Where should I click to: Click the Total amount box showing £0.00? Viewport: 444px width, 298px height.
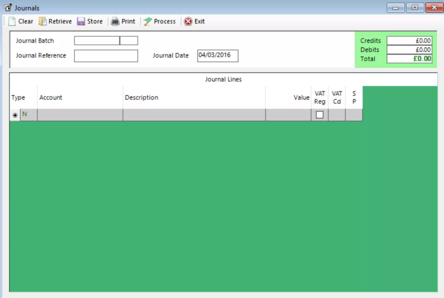click(409, 58)
